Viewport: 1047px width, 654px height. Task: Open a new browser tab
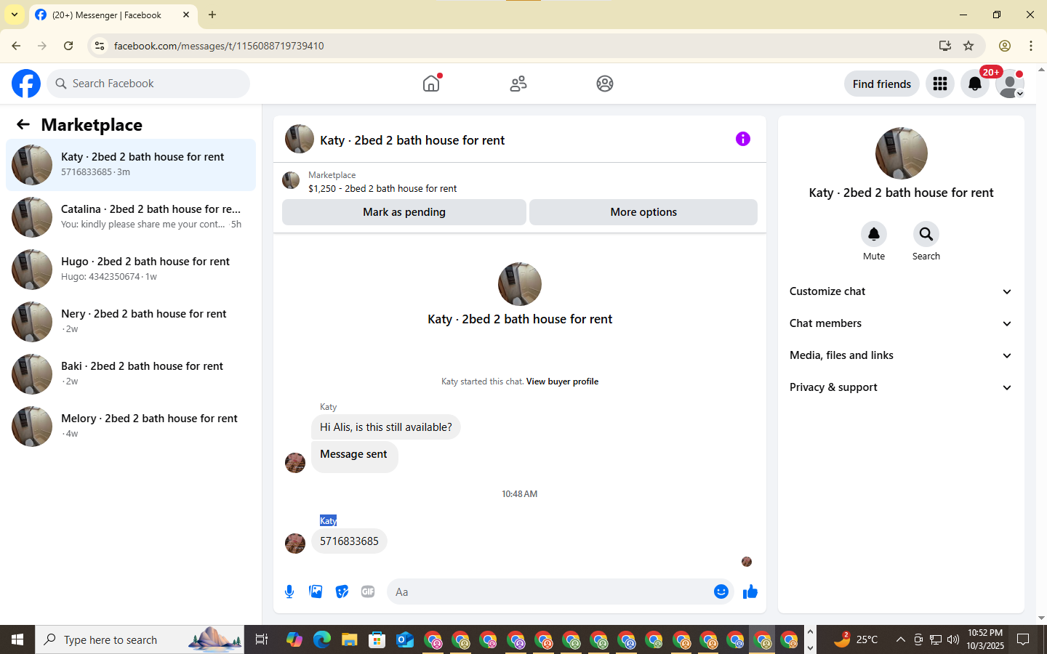212,15
